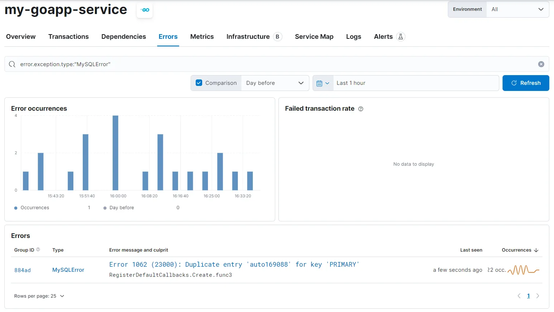Image resolution: width=554 pixels, height=312 pixels.
Task: Click the 'a few seconds ago' cell
Action: click(x=458, y=270)
